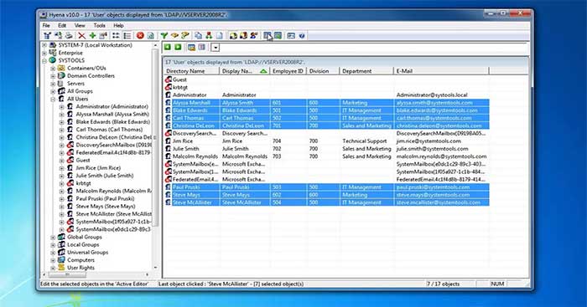This screenshot has height=307, width=587.
Task: Click the blue question mark help icon
Action: point(302,36)
